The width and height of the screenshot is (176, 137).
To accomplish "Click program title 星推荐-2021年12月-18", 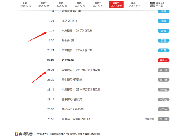I will 76,119.
